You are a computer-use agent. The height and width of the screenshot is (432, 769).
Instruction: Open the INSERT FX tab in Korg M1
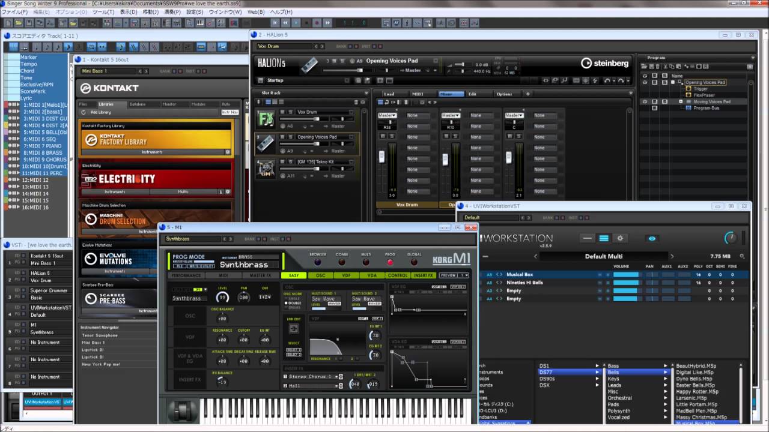click(x=423, y=275)
